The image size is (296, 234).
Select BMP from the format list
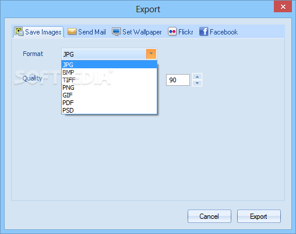[x=109, y=72]
